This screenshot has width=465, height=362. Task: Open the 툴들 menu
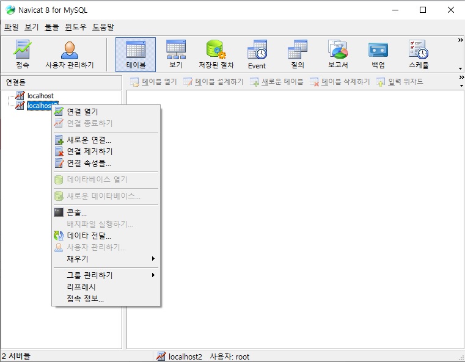[x=51, y=27]
